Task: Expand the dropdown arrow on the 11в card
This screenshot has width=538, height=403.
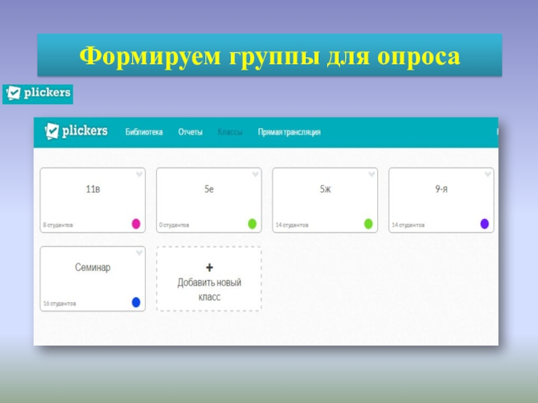Action: pyautogui.click(x=139, y=175)
